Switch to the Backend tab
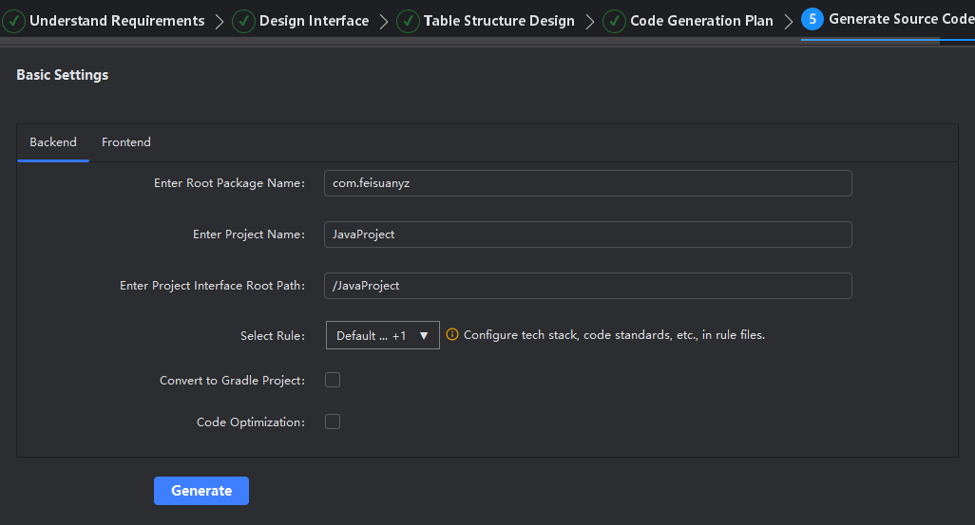 click(x=53, y=142)
